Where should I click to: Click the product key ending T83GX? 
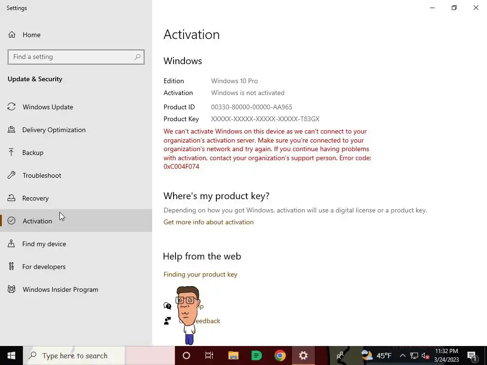click(x=265, y=119)
